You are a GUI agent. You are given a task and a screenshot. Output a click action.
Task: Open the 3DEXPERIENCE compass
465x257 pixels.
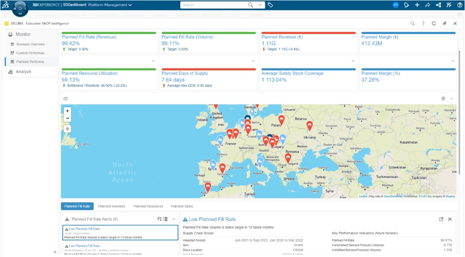[x=20, y=9]
